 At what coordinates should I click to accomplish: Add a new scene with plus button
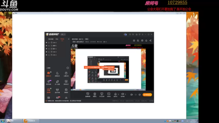pos(69,39)
